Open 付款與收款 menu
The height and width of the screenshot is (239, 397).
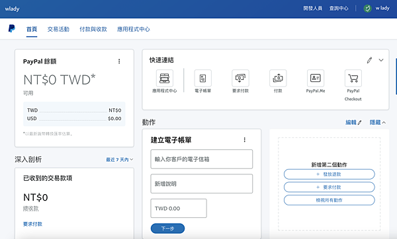(93, 29)
